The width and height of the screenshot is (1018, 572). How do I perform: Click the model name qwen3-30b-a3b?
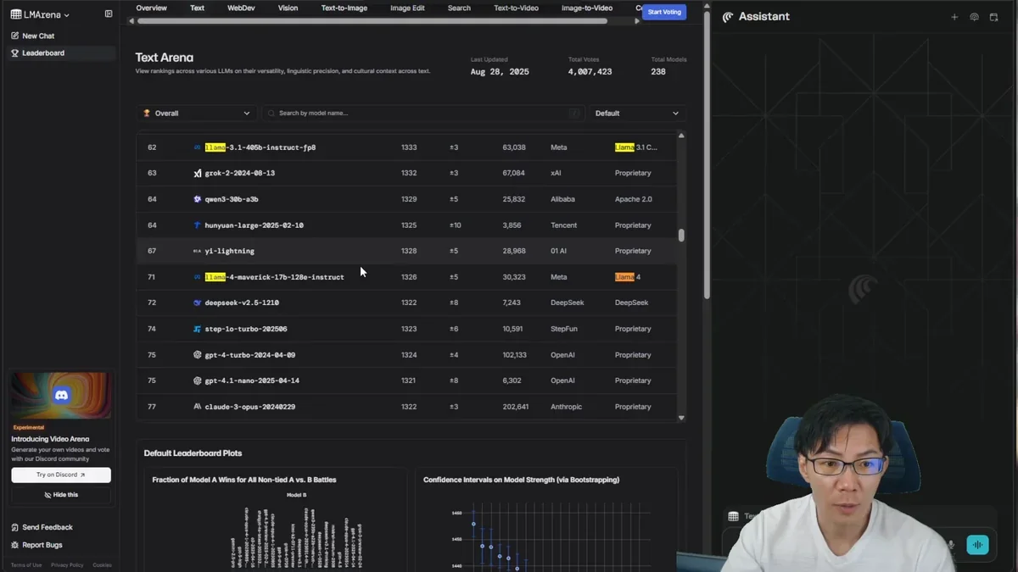(x=232, y=199)
